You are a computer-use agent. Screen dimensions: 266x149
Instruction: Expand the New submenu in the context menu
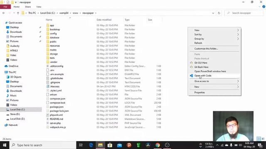pos(214,87)
